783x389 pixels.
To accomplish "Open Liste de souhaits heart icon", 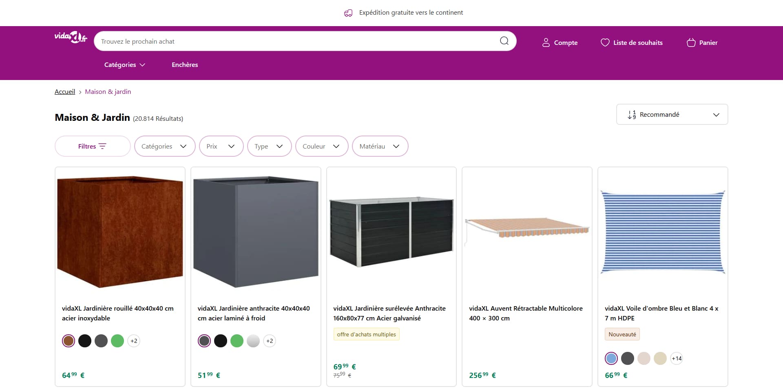I will tap(605, 42).
